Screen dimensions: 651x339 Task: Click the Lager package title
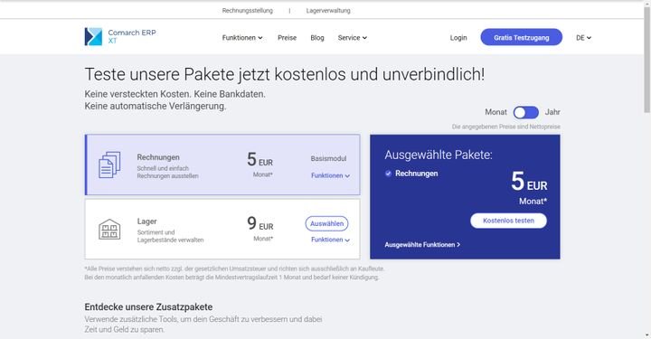(147, 221)
